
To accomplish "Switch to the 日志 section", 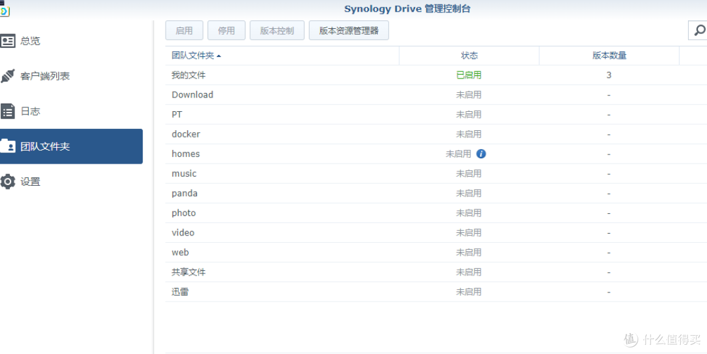I will (30, 111).
